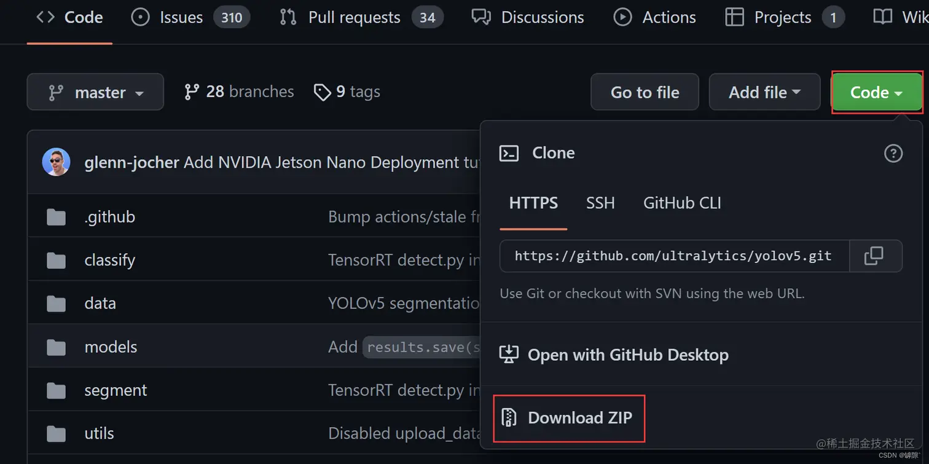Click the Go to file button

(x=645, y=92)
